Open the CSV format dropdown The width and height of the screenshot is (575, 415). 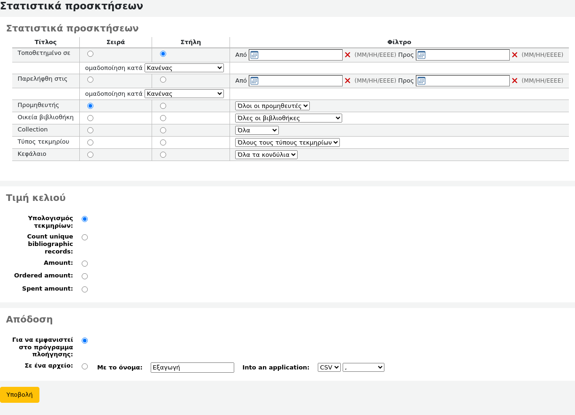pos(329,368)
